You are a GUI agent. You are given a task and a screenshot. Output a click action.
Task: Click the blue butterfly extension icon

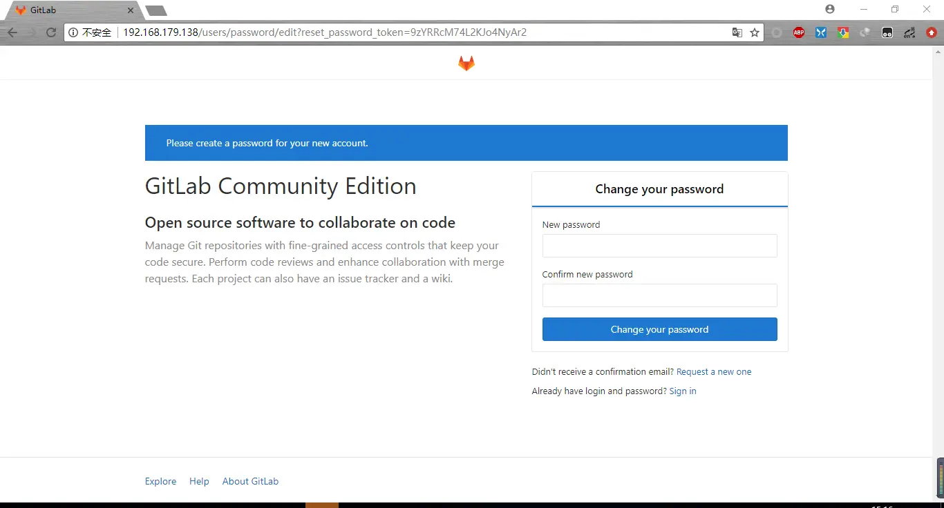point(821,32)
